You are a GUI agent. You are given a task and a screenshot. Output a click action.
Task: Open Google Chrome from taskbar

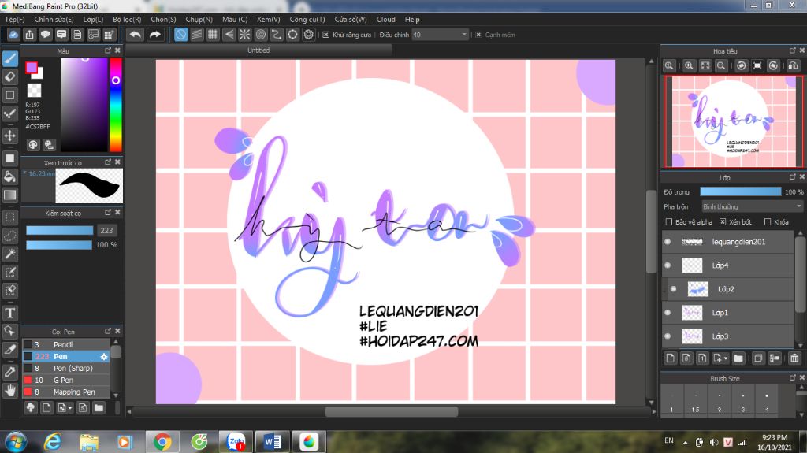coord(162,442)
